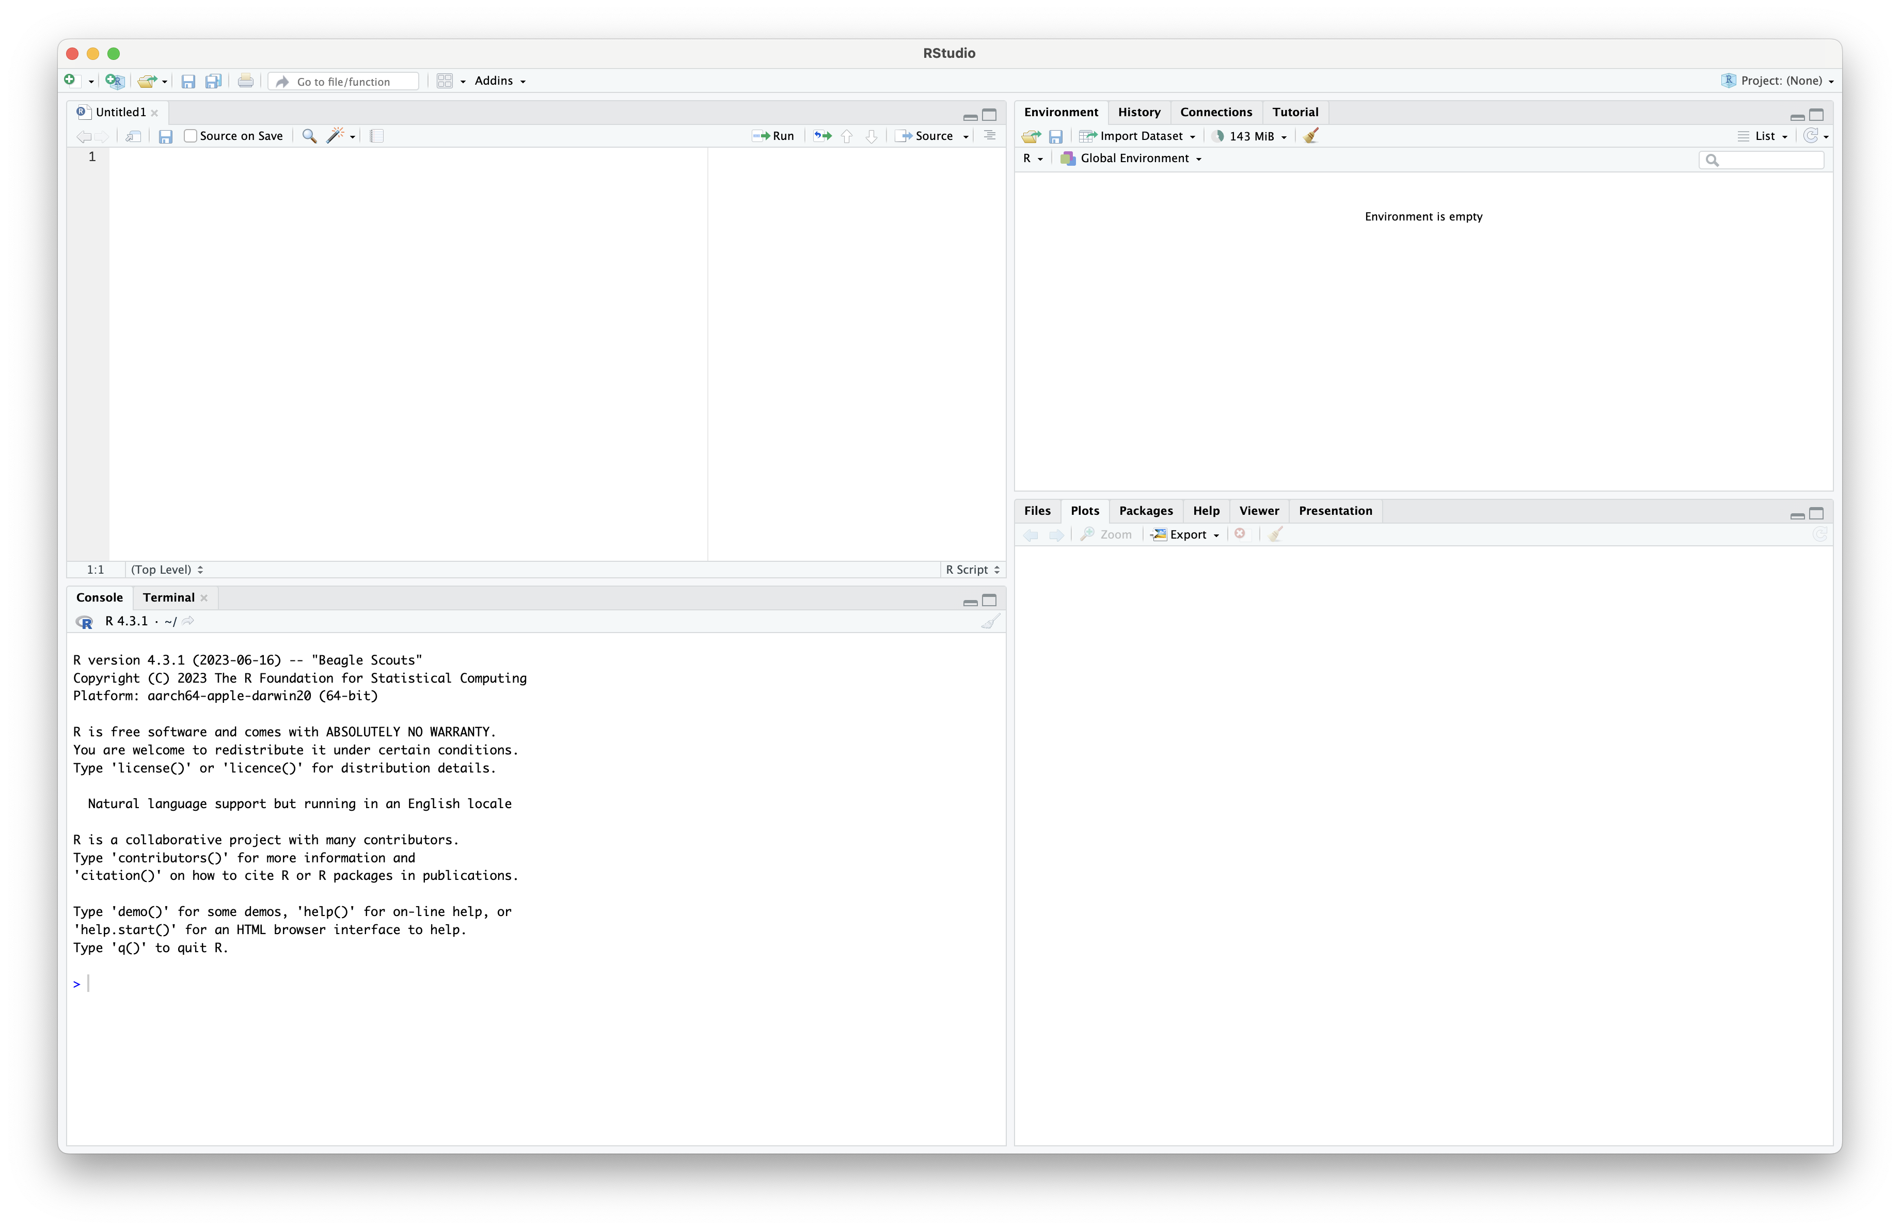The image size is (1900, 1230).
Task: Switch to the Files tab
Action: 1037,511
